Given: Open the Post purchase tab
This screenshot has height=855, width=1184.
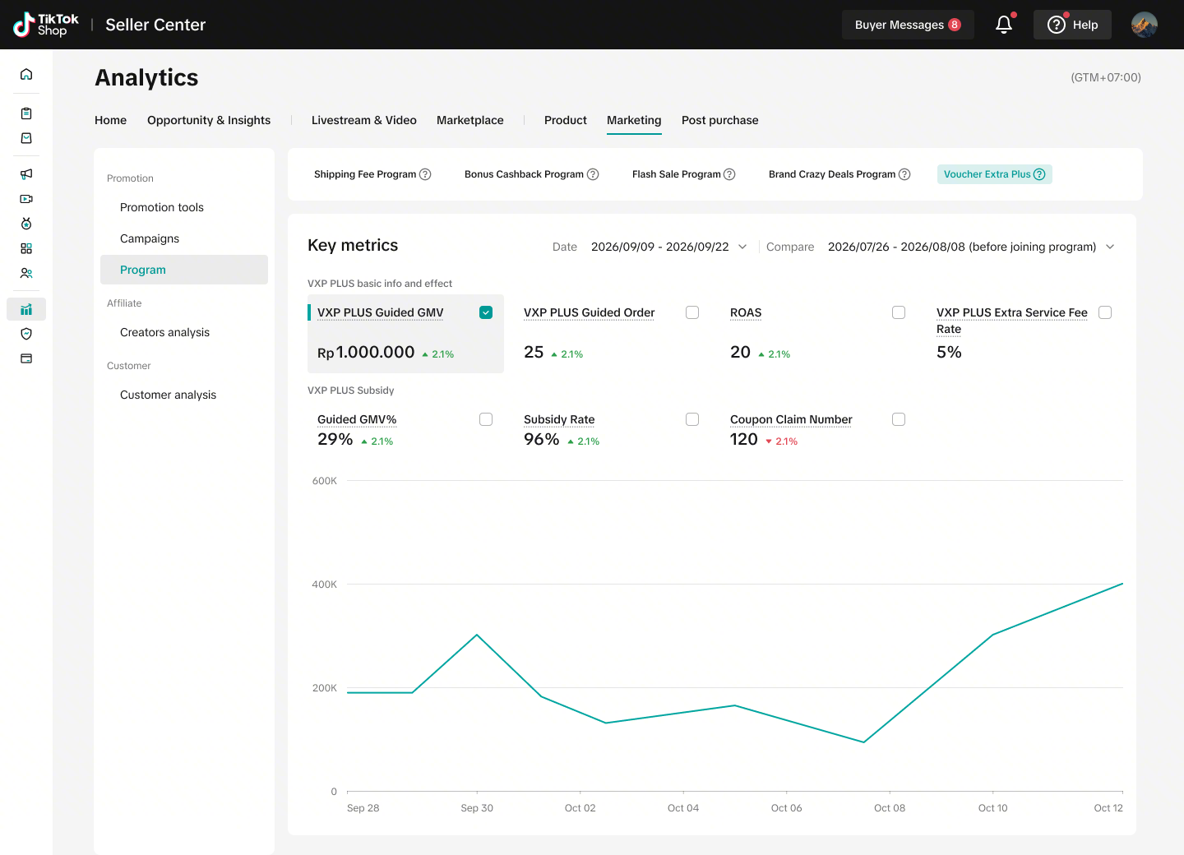Looking at the screenshot, I should (x=720, y=120).
